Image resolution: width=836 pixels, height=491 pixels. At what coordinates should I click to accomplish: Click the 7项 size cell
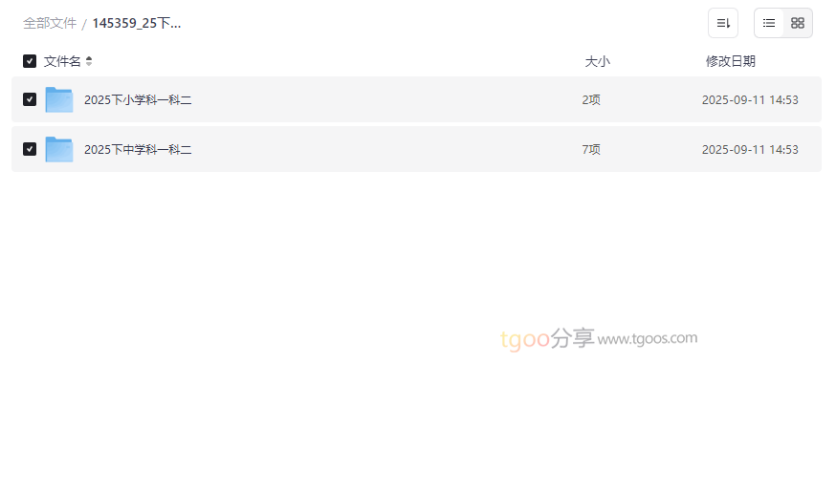tap(591, 149)
